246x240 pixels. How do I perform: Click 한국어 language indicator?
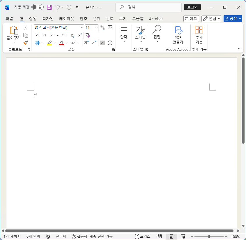tap(61, 236)
